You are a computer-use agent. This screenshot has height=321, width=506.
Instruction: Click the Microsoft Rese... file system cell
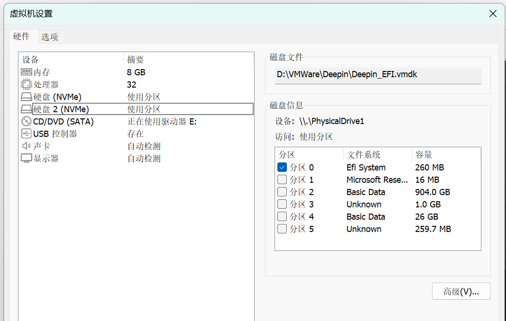(377, 179)
